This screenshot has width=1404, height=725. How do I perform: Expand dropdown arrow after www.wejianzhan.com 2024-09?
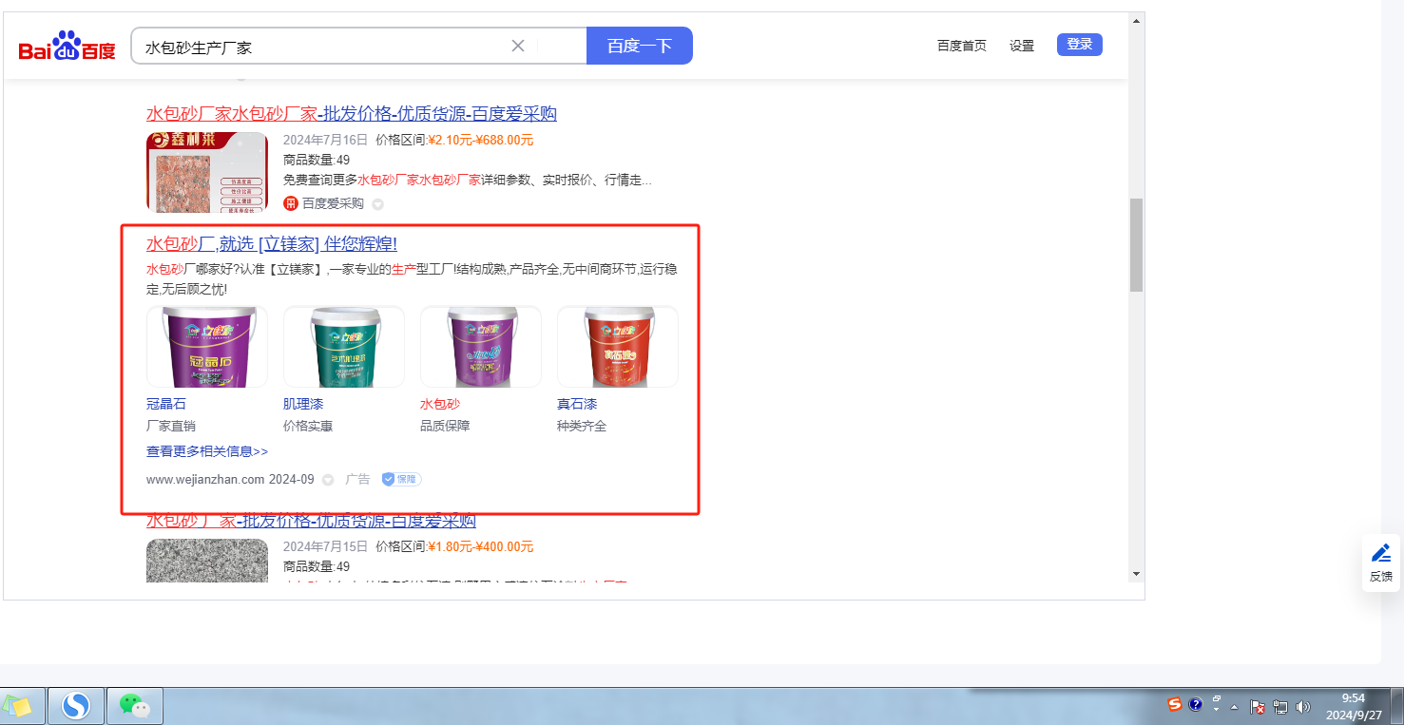tap(328, 480)
